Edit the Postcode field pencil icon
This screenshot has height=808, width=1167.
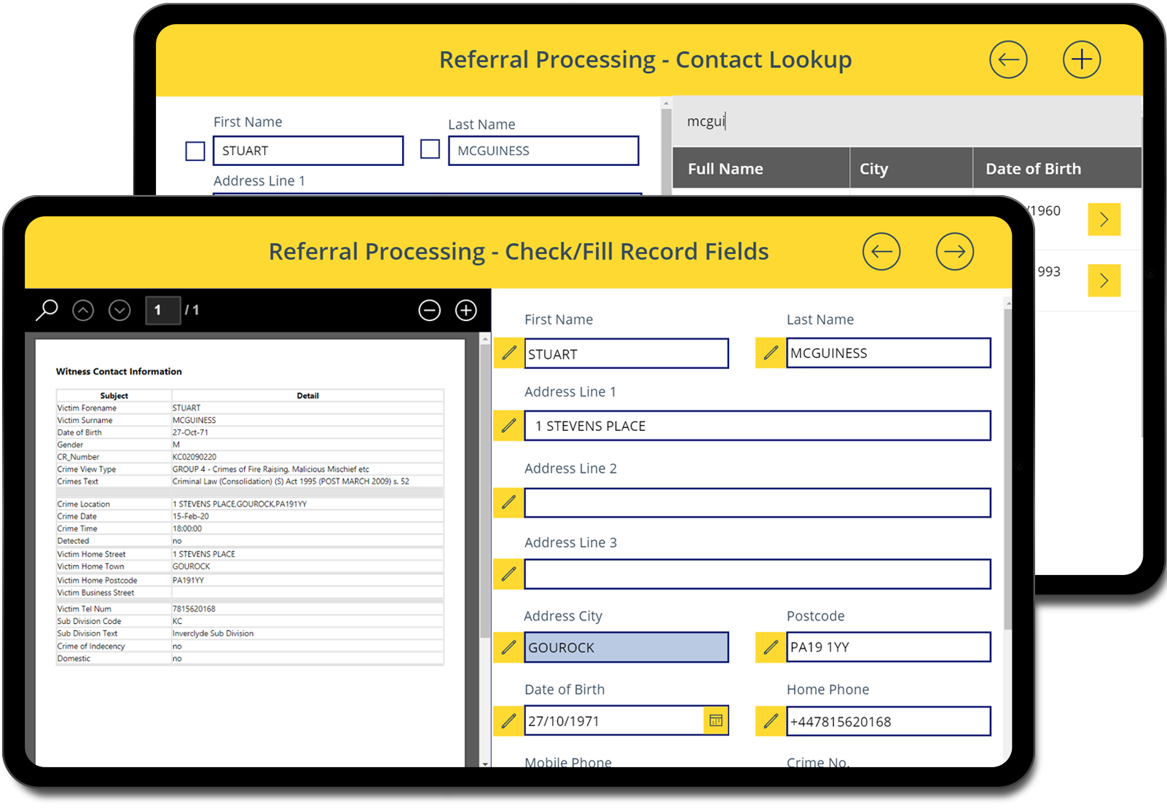click(770, 646)
